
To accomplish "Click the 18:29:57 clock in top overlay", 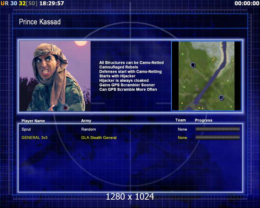I will coord(52,3).
